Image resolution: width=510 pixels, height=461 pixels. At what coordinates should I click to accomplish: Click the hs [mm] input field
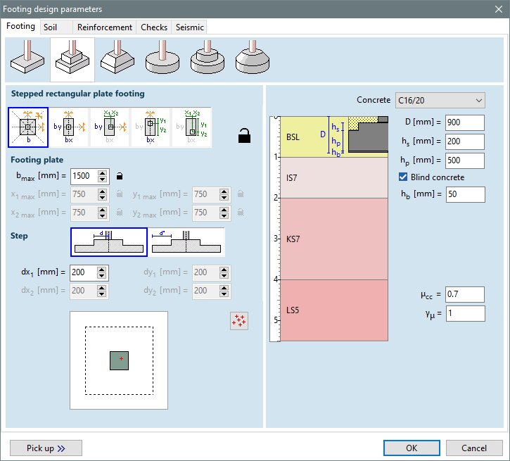(x=464, y=141)
